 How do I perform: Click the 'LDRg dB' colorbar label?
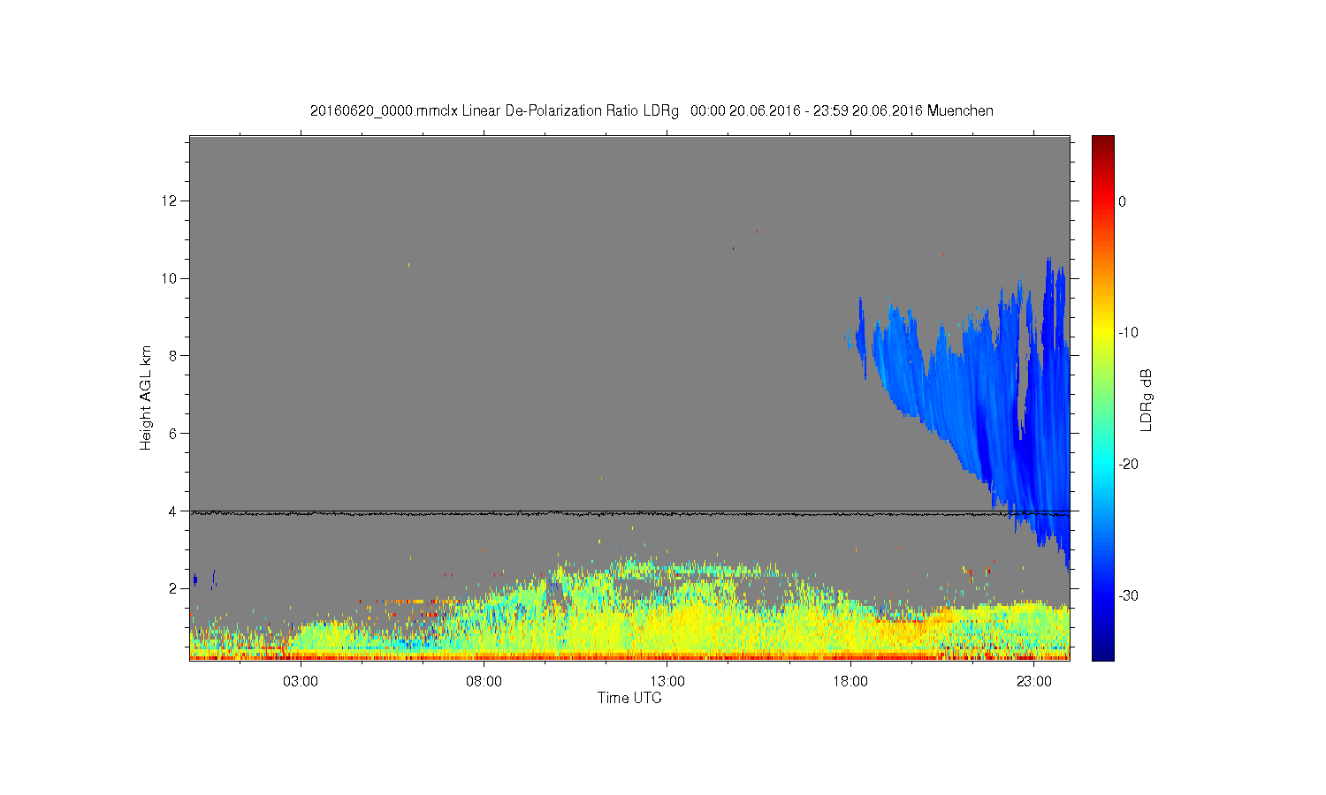pyautogui.click(x=1147, y=399)
